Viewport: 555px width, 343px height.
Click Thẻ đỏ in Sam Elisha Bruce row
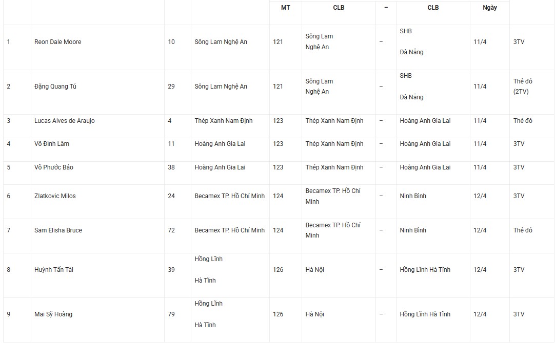click(523, 230)
